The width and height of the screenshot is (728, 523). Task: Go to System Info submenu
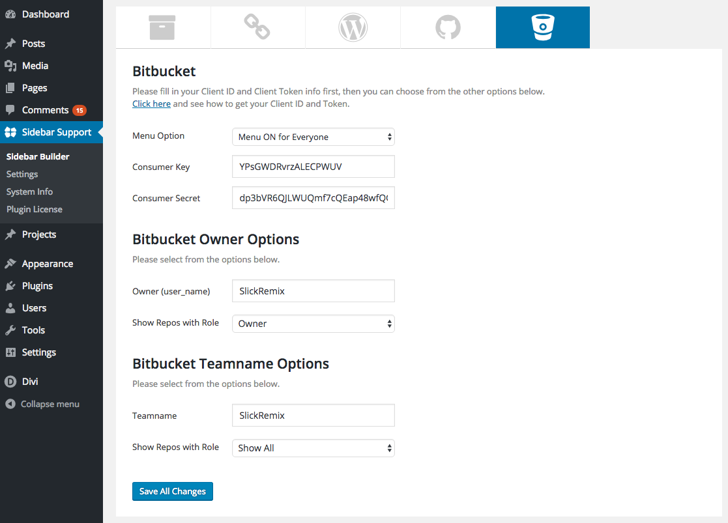pyautogui.click(x=29, y=191)
